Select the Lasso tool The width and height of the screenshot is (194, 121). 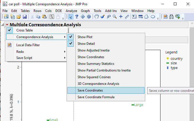109,17
